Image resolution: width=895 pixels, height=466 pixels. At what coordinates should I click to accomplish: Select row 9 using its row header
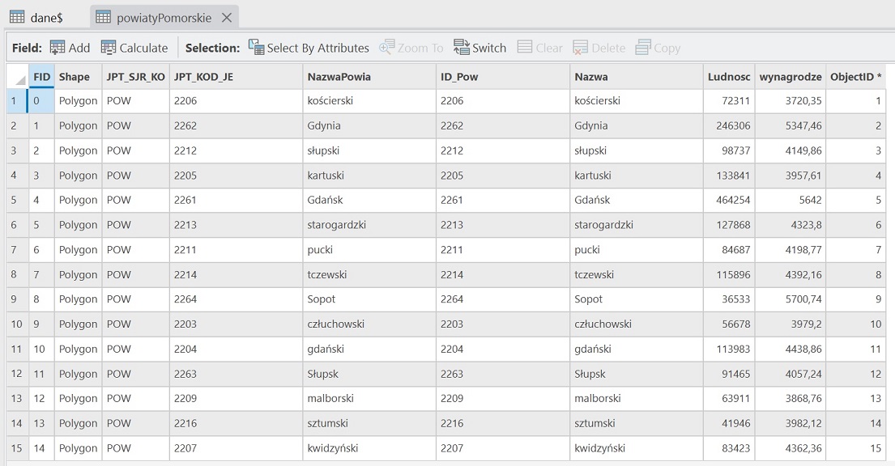click(x=14, y=299)
